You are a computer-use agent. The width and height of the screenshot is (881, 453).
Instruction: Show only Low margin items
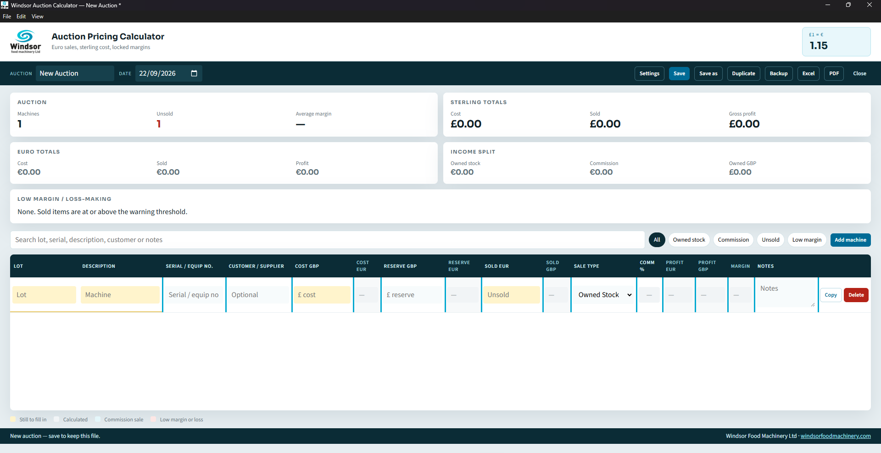tap(807, 240)
